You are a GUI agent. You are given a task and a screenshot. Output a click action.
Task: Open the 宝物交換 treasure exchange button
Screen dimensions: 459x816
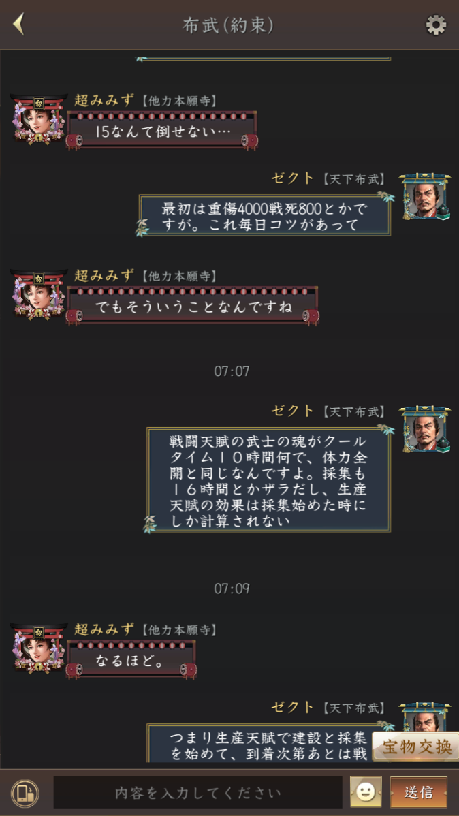416,747
